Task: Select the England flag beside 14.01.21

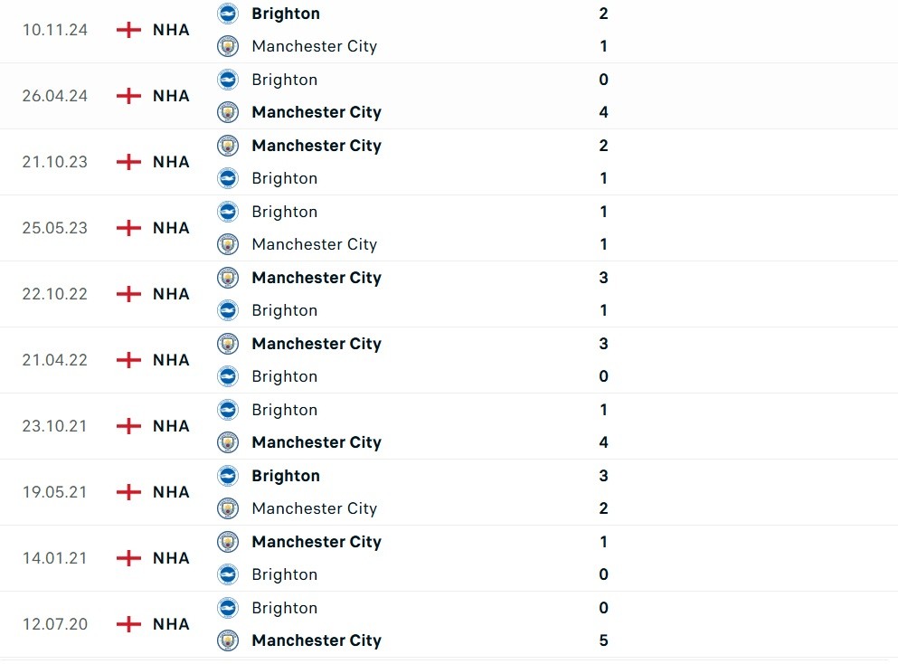Action: [x=129, y=558]
